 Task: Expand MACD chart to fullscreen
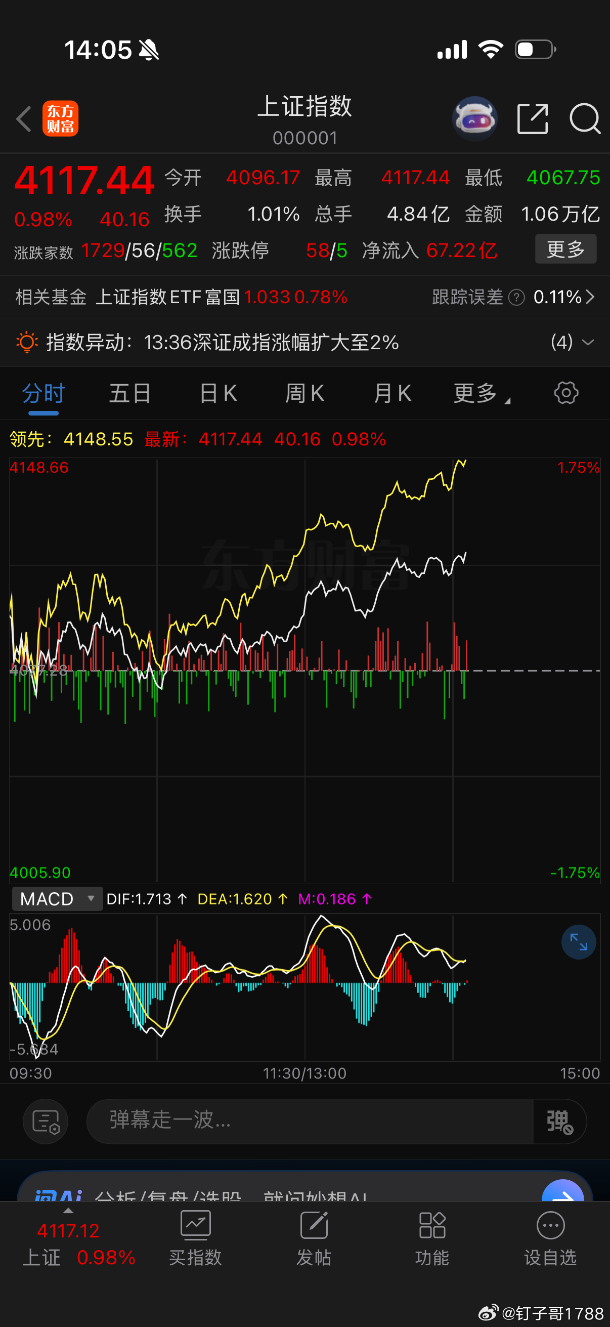point(579,942)
